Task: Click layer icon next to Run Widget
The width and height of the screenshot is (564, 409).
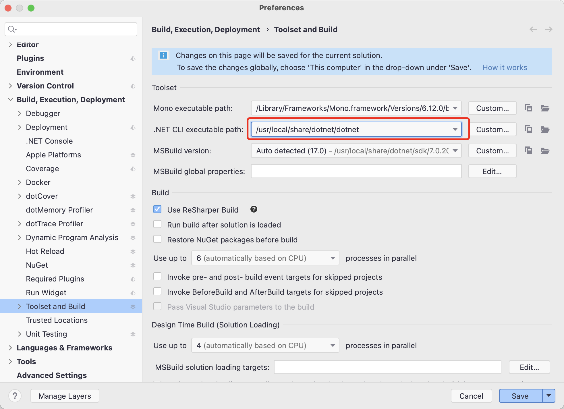Action: coord(133,293)
